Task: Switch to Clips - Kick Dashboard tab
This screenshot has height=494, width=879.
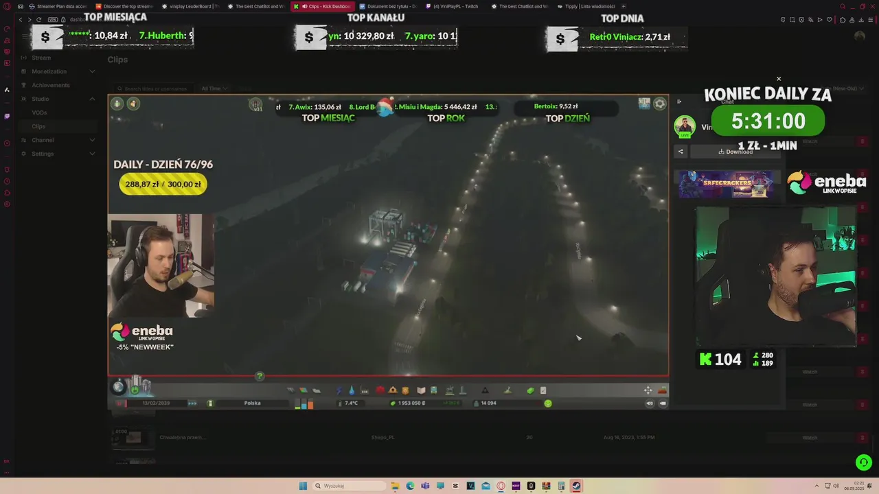Action: coord(321,6)
